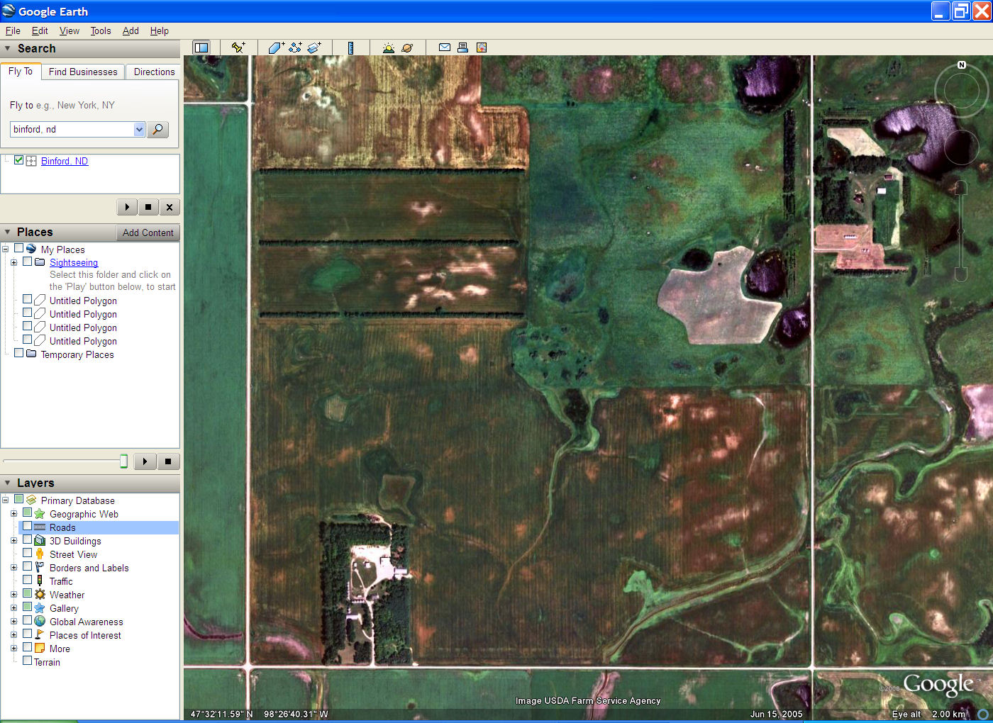Click the Geographic Web star icon

tap(40, 514)
